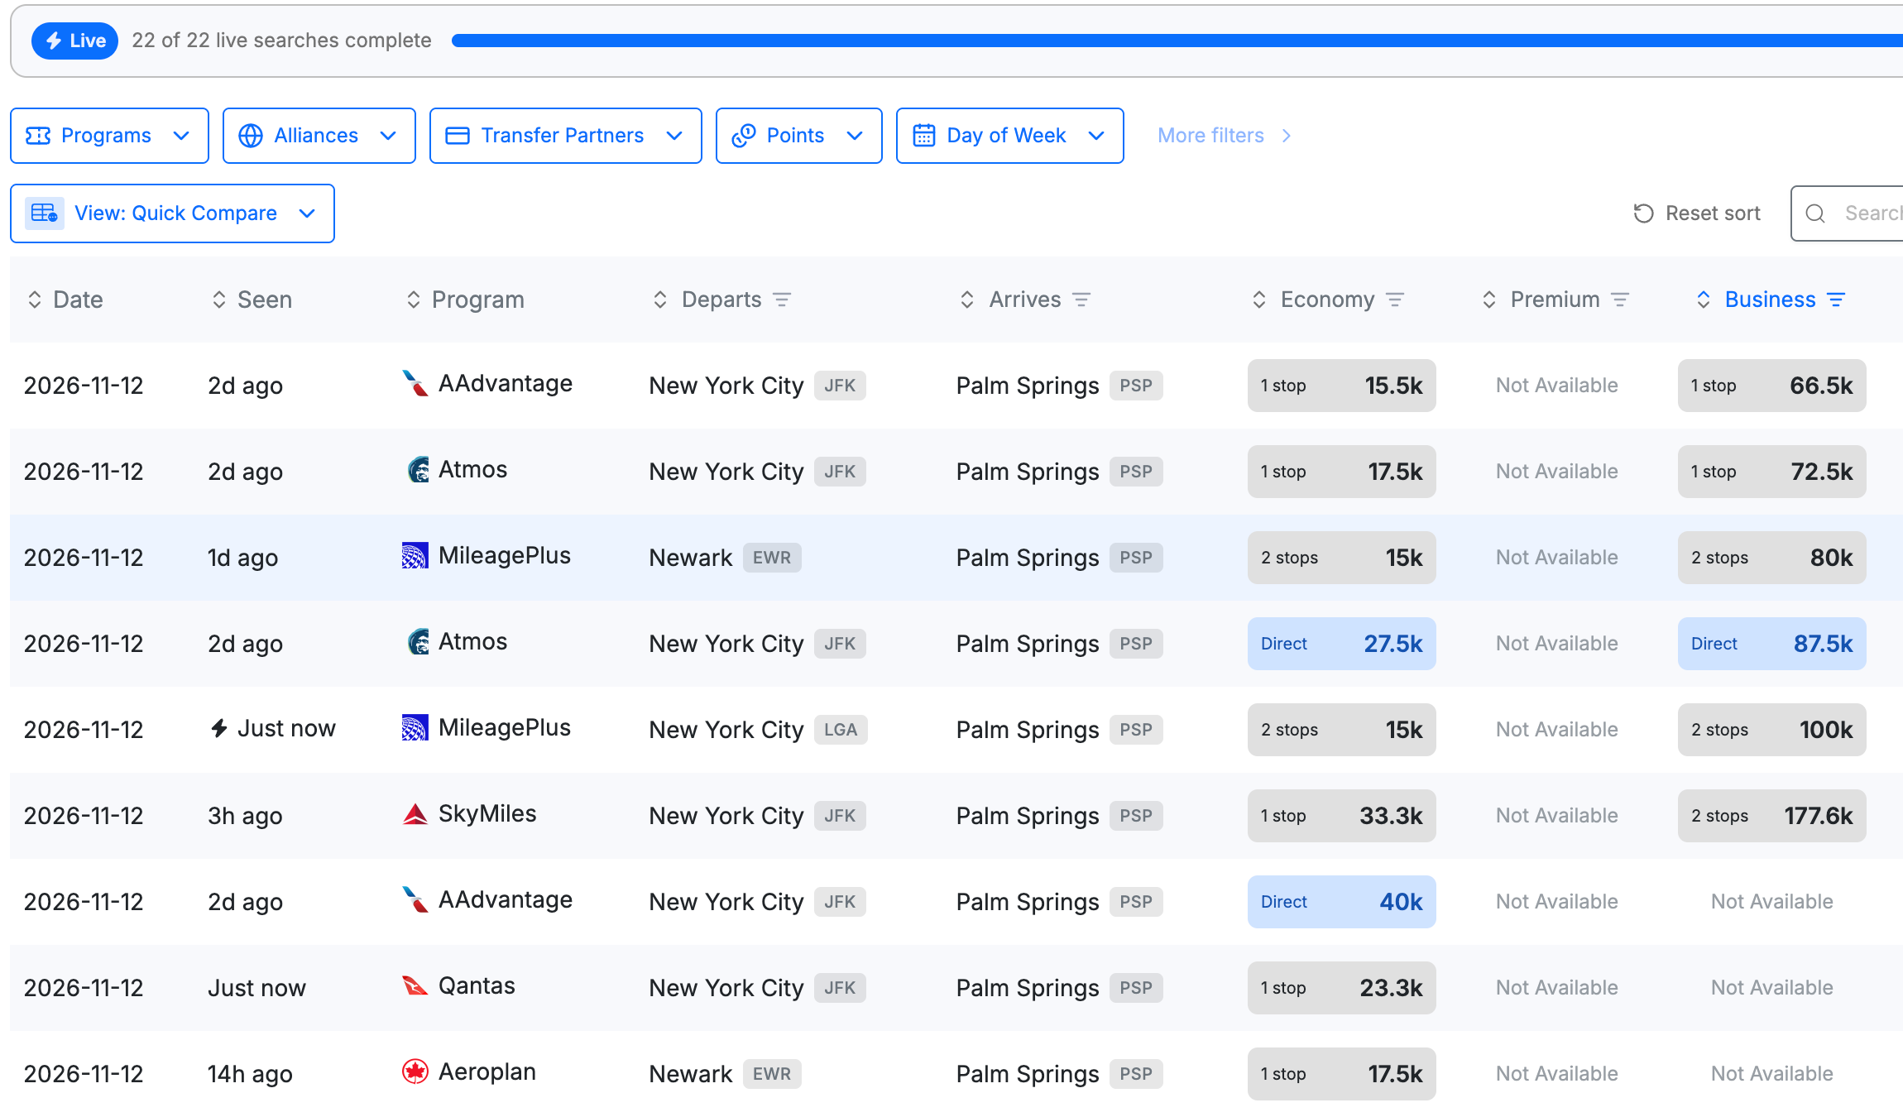This screenshot has height=1117, width=1903.
Task: Select AAdvantage 66.5k business fare
Action: pyautogui.click(x=1772, y=386)
